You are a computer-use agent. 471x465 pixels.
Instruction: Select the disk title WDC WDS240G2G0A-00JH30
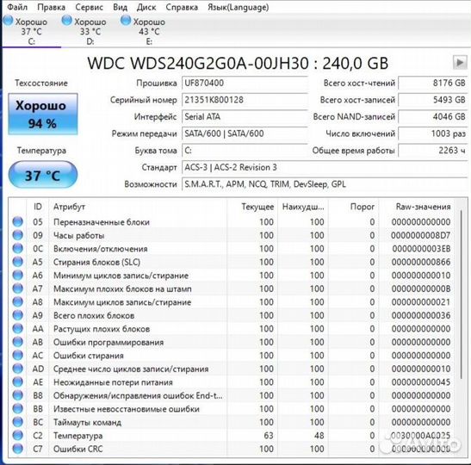(x=198, y=64)
